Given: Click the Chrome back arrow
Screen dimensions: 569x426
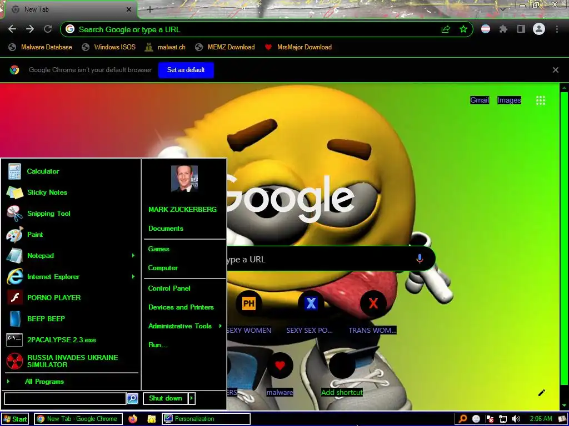Looking at the screenshot, I should tap(12, 29).
